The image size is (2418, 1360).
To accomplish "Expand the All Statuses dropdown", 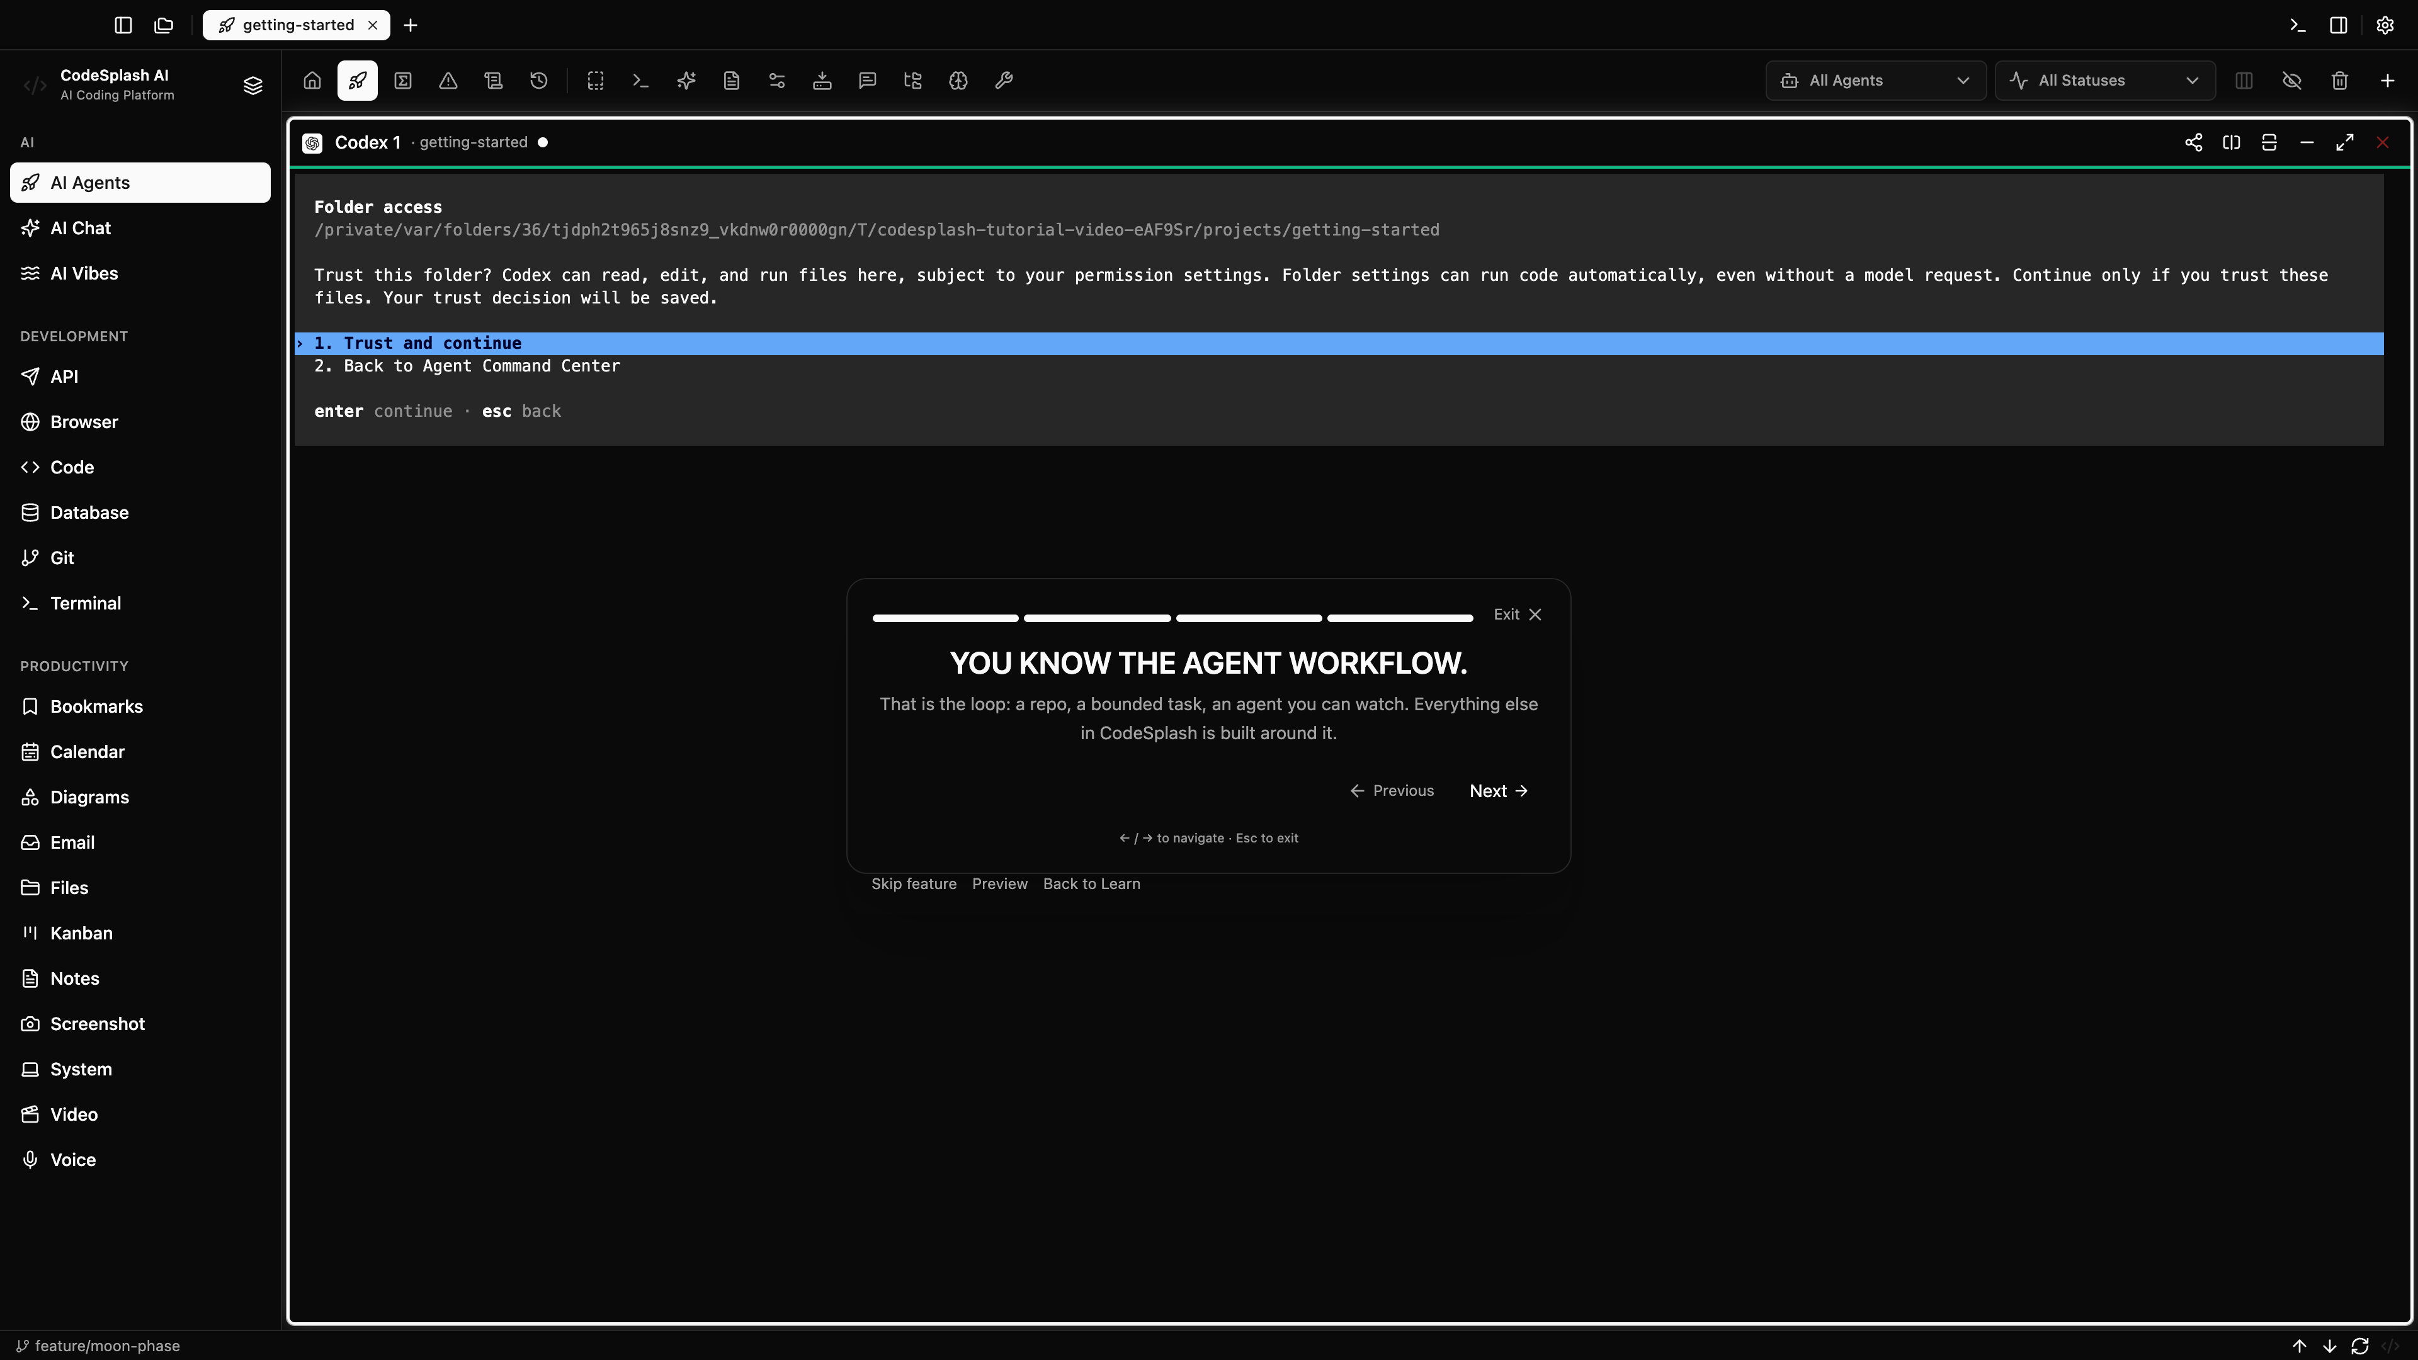I will [x=2104, y=81].
